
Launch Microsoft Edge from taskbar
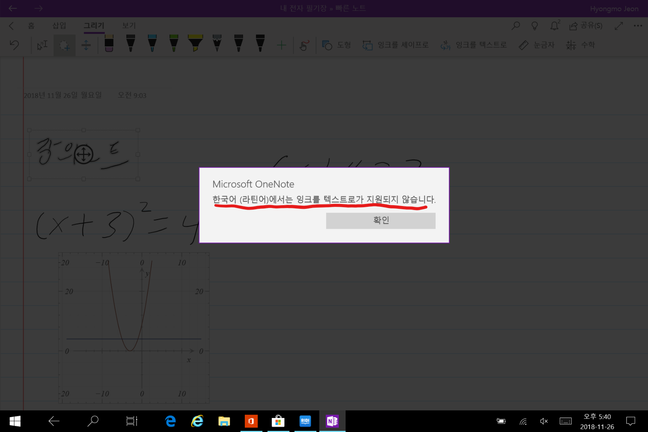[x=170, y=421]
